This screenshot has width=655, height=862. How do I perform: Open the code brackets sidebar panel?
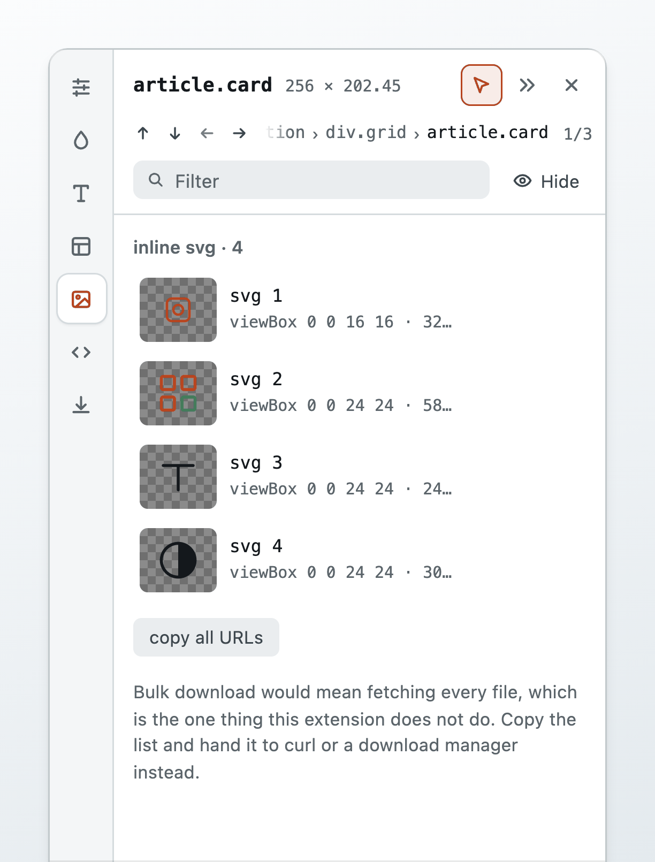pos(81,352)
